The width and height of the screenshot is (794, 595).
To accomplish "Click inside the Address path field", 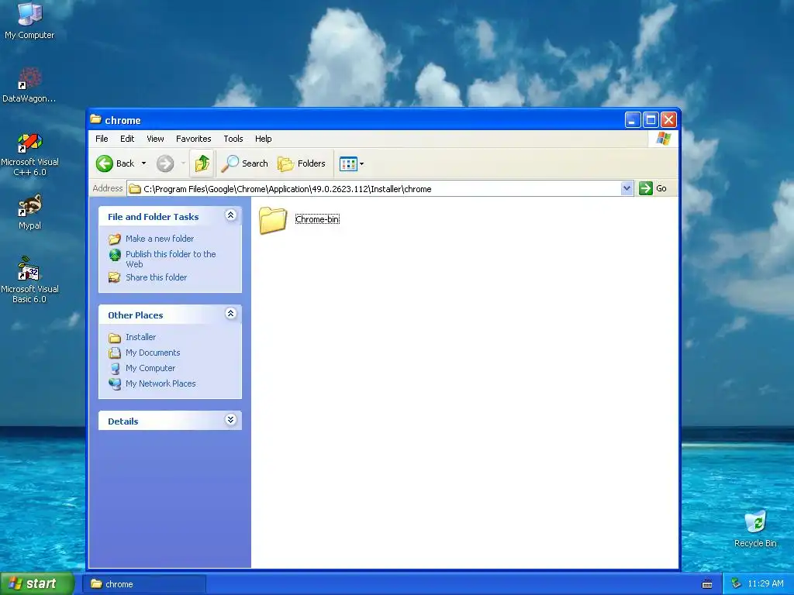I will [x=374, y=189].
